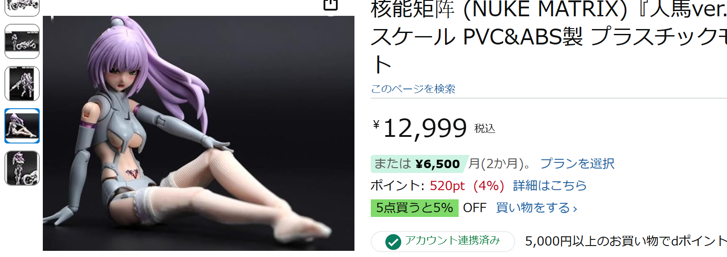727x257 pixels.
Task: Select the figure-with-motorcycle thumbnail
Action: point(22,41)
